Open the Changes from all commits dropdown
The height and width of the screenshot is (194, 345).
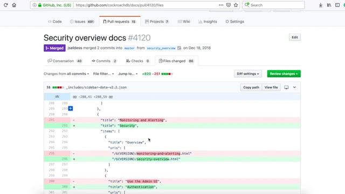[66, 74]
